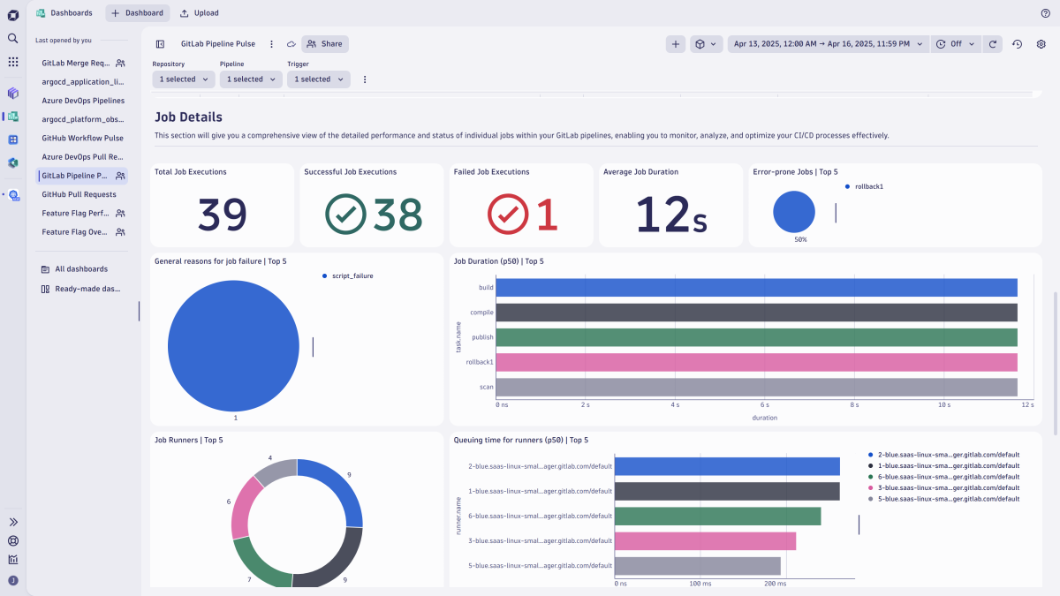Expand the sidebar with the double-chevron icon
The height and width of the screenshot is (596, 1060).
click(12, 521)
